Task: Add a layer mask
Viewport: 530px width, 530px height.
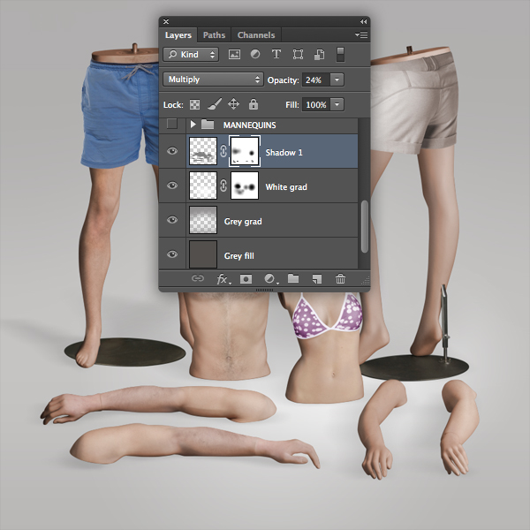Action: tap(246, 279)
